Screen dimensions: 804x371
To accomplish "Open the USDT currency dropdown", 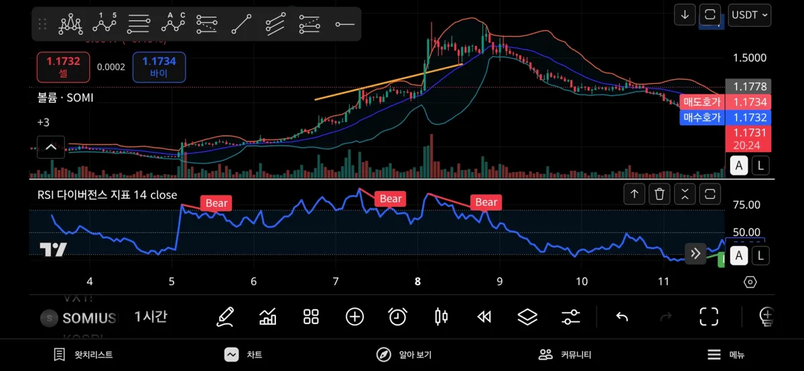I will click(750, 14).
